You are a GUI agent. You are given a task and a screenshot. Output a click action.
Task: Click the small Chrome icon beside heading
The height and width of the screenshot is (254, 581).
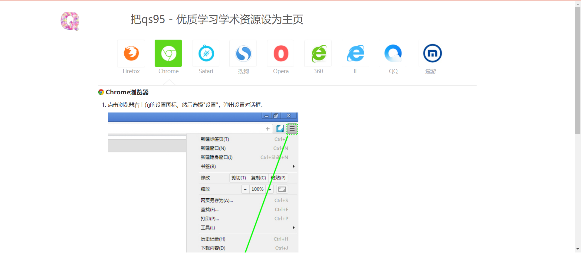[101, 92]
